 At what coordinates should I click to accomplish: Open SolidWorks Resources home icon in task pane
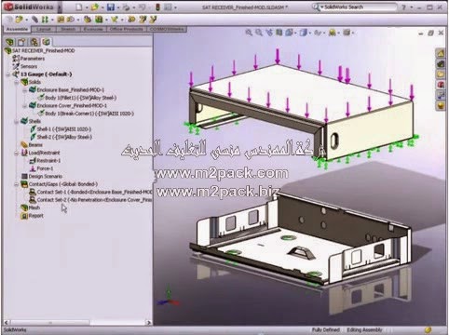pyautogui.click(x=441, y=53)
